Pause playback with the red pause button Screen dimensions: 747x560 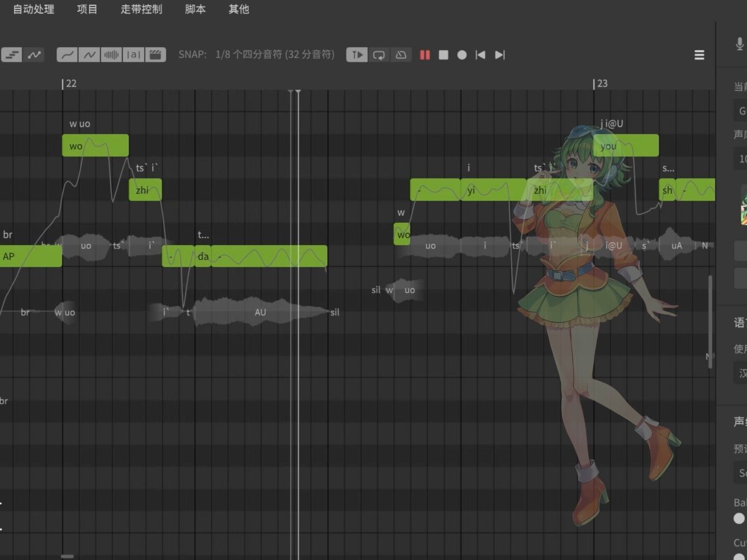click(424, 55)
